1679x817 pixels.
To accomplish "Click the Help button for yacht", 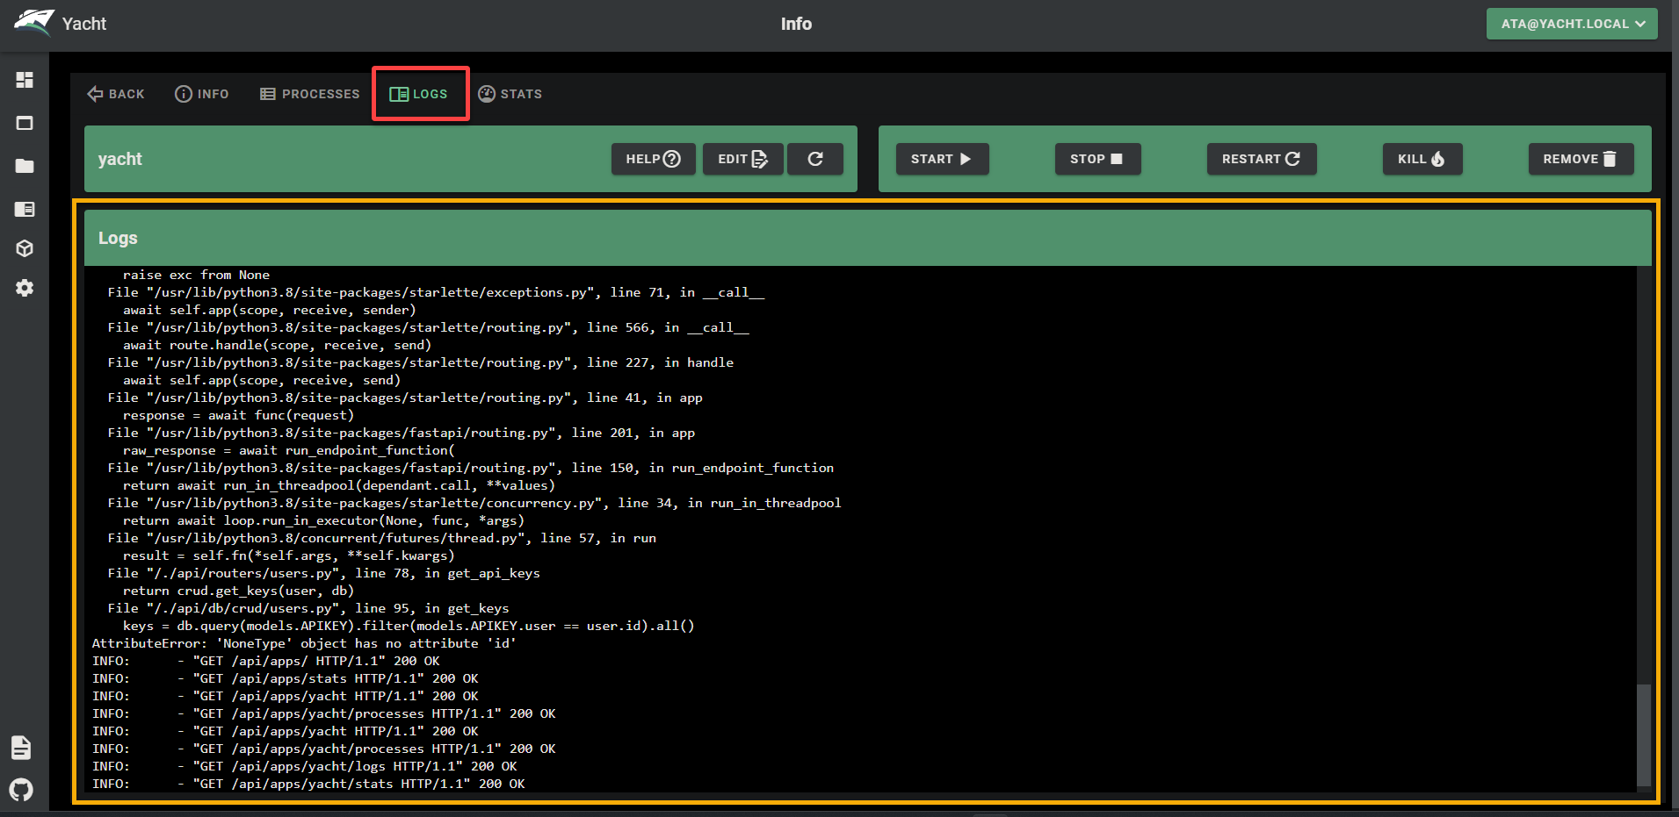I will 654,159.
